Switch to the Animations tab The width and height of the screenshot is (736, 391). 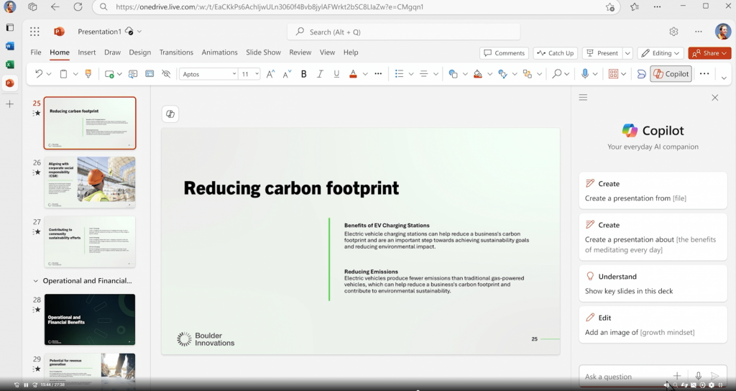(x=220, y=52)
